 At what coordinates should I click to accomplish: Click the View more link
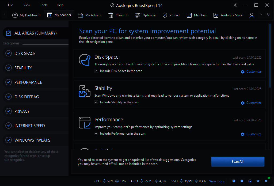(x=217, y=181)
